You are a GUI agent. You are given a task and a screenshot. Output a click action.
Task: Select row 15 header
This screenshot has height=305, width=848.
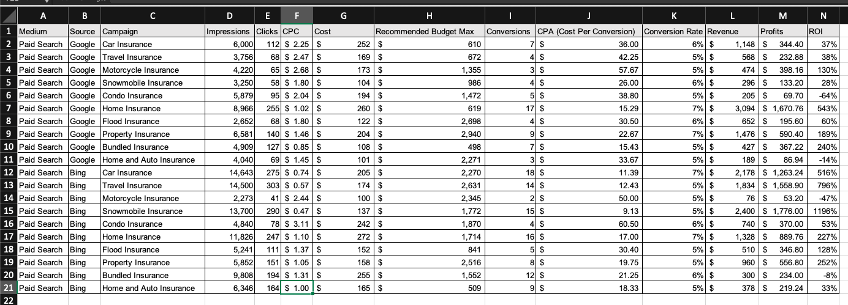[x=9, y=211]
